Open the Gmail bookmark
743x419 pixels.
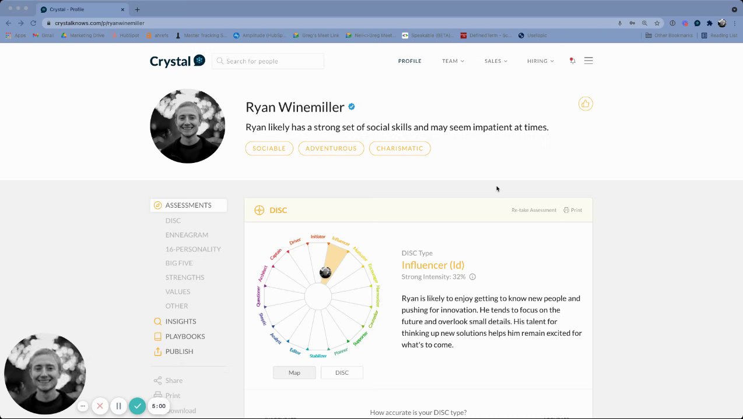(44, 35)
